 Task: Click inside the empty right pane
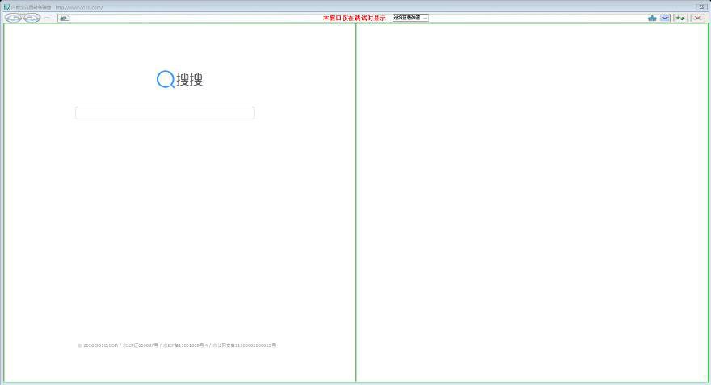(x=532, y=202)
